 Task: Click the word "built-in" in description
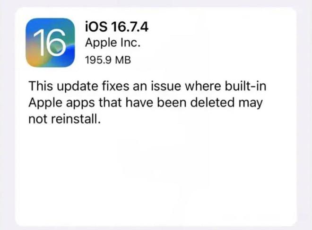pos(245,86)
